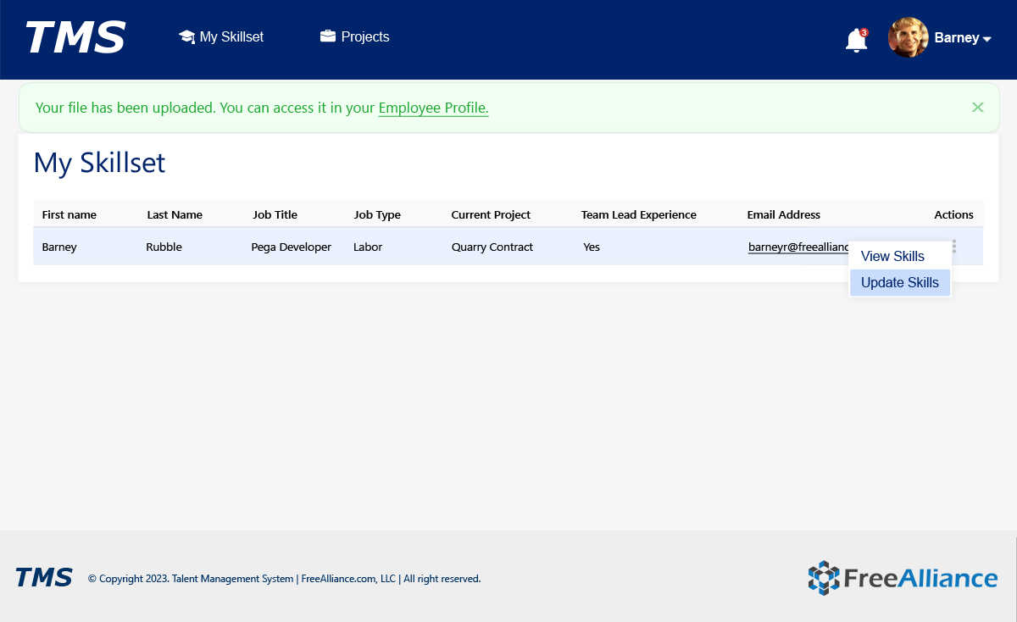Viewport: 1017px width, 622px height.
Task: Click the TMS logo in the header
Action: pyautogui.click(x=75, y=38)
